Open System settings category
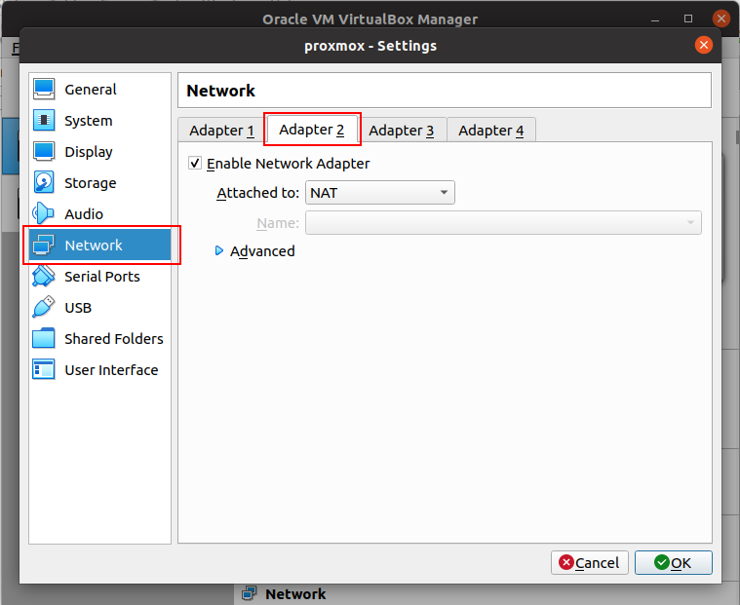 click(x=100, y=120)
